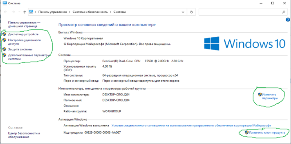Image resolution: width=291 pixels, height=144 pixels.
Task: Click WORKGROUP value
Action: (x=112, y=111)
